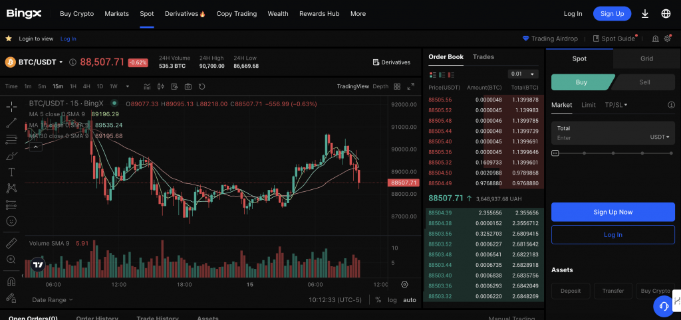Click the Derivatives button beside 24H stats
The width and height of the screenshot is (681, 320).
[391, 62]
